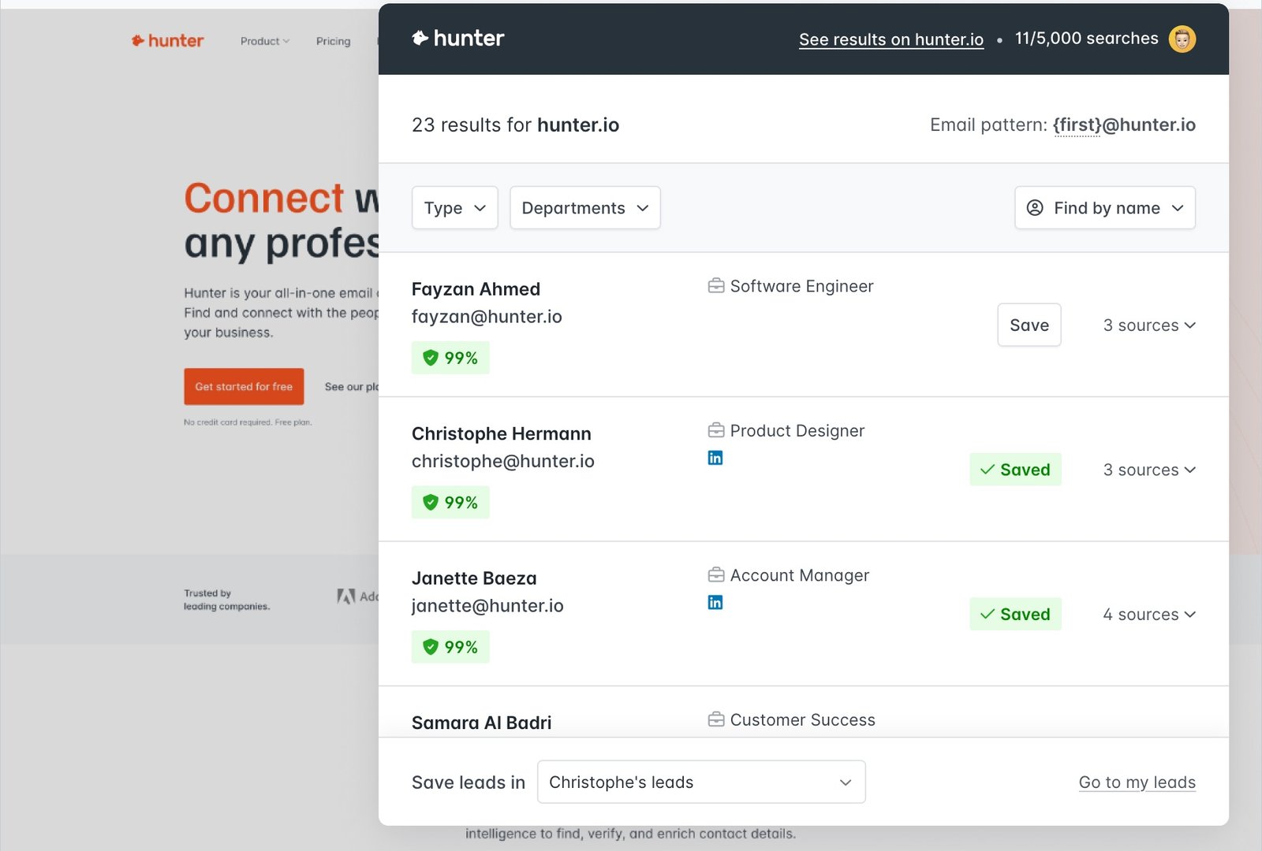The width and height of the screenshot is (1262, 851).
Task: Open the Type filter dropdown
Action: point(454,207)
